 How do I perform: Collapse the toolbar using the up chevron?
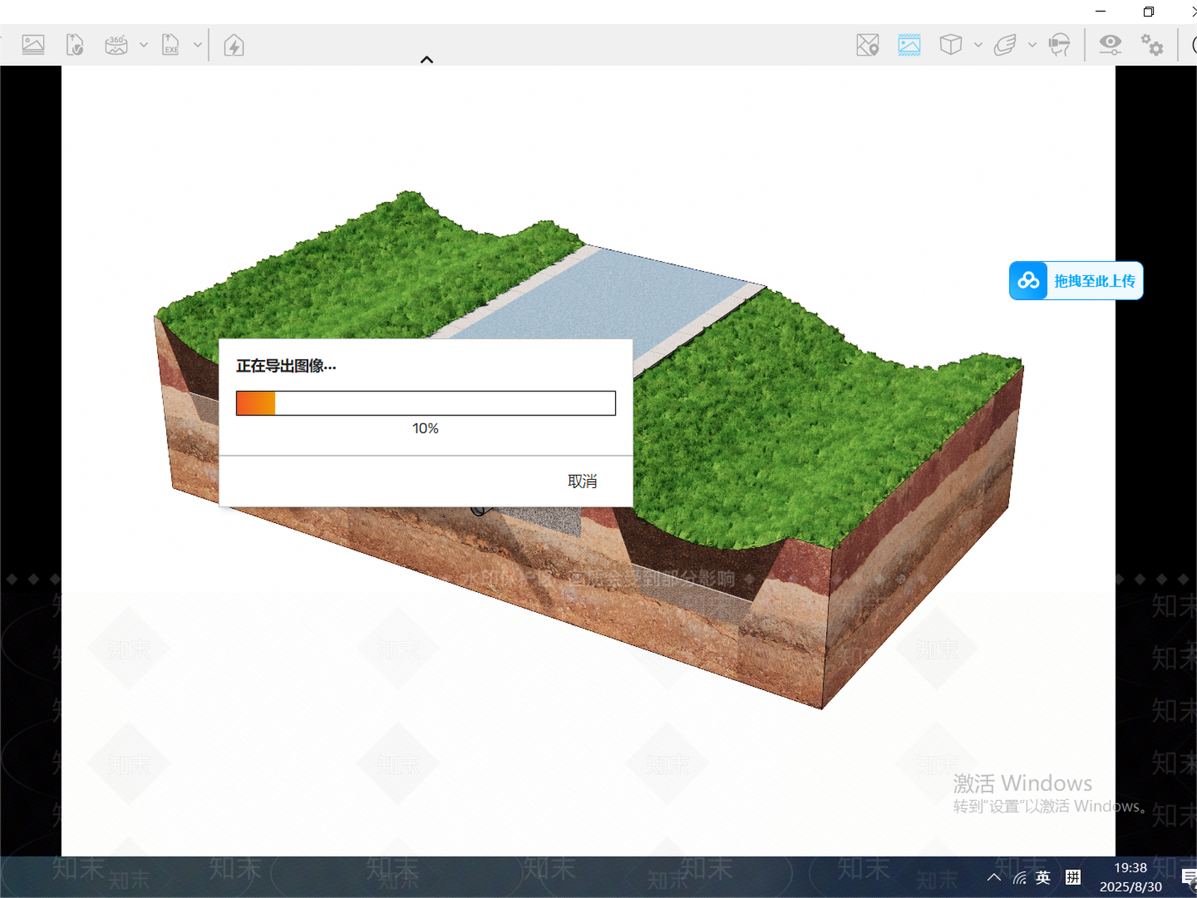click(427, 60)
